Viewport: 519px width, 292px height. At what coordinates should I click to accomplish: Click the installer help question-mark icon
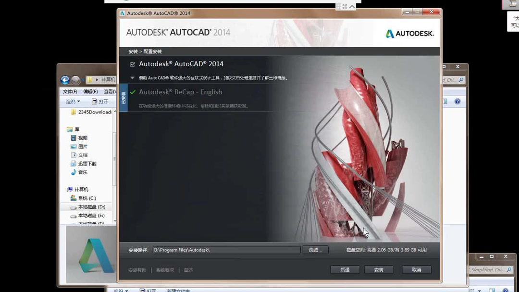(457, 101)
